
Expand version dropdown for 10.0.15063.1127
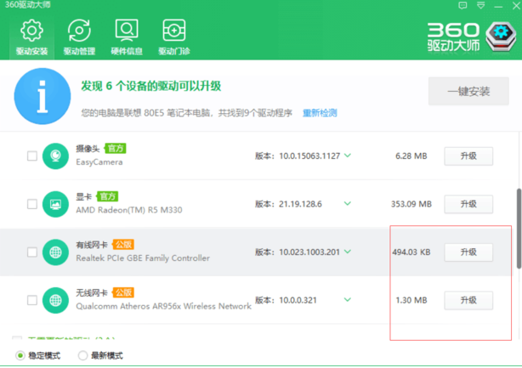[x=348, y=156]
